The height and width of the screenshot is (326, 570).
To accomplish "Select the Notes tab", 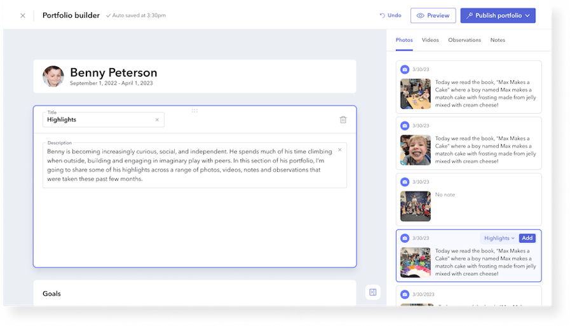I will click(x=498, y=40).
